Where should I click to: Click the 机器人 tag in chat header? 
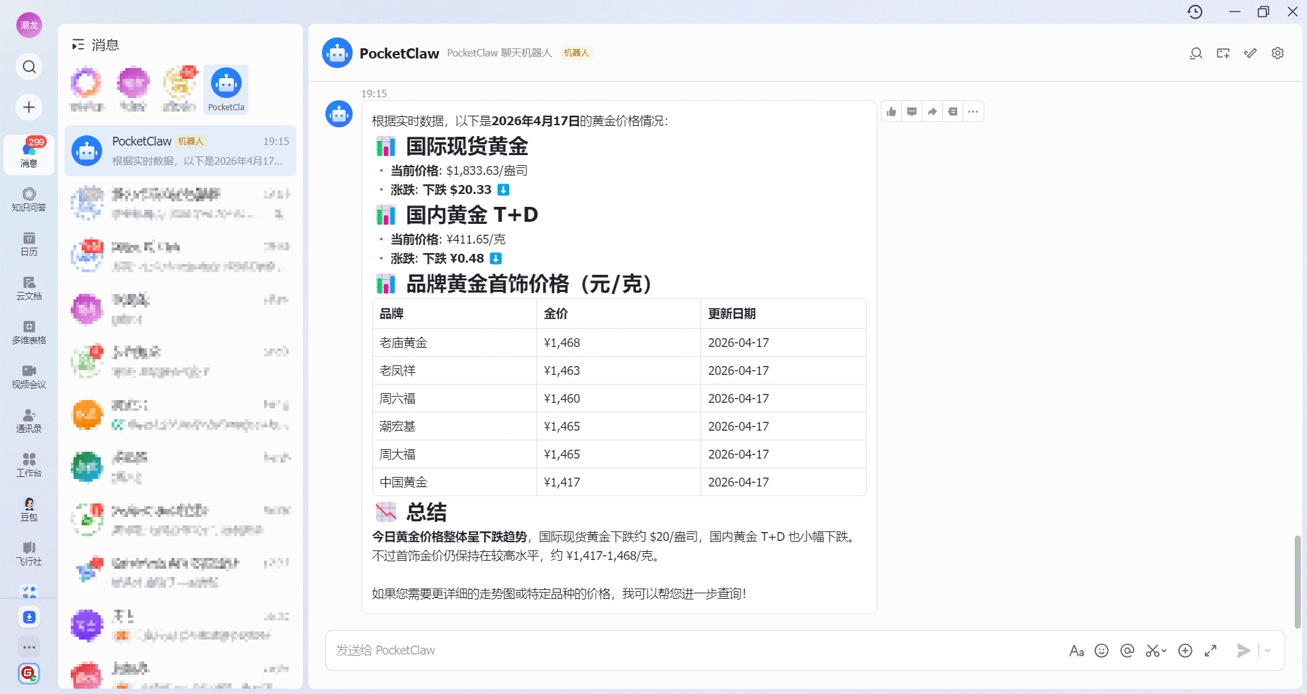pos(576,53)
